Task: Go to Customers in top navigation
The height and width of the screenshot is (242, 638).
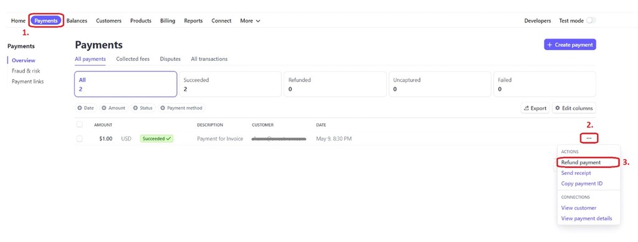Action: click(108, 21)
